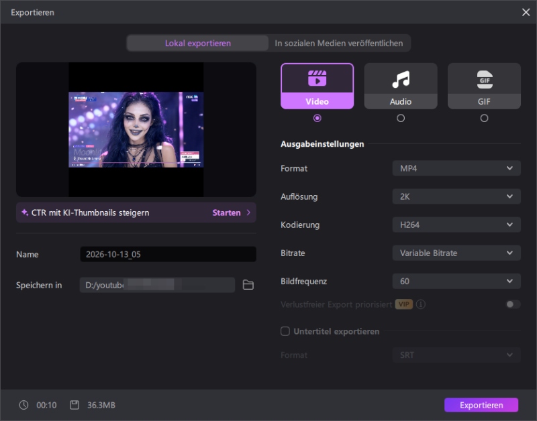This screenshot has width=537, height=421.
Task: Click the CTR mit KI-Thumbnails steigern text
Action: click(91, 213)
